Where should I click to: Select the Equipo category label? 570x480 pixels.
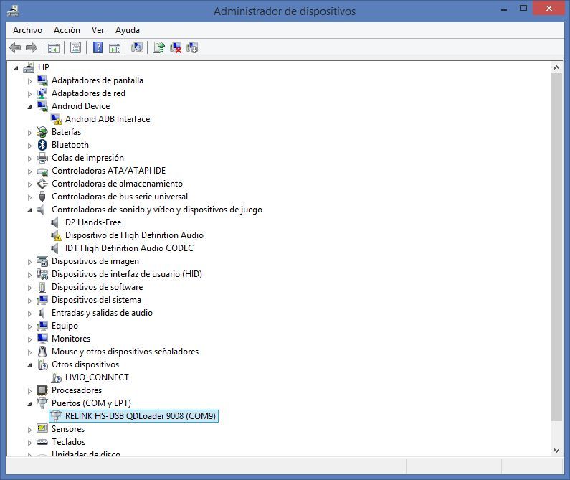(65, 326)
